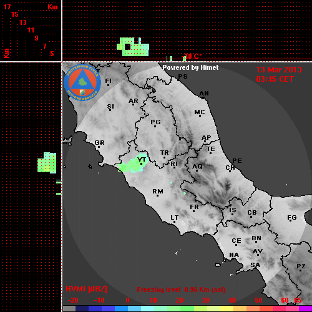312x312 pixels.
Task: Click the '11' height axis label
Action: [x=31, y=30]
